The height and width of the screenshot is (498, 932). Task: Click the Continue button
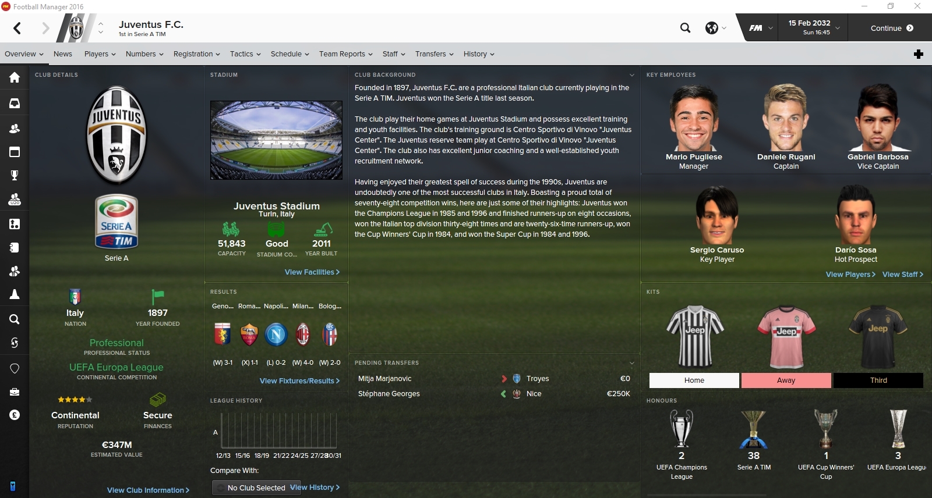892,28
